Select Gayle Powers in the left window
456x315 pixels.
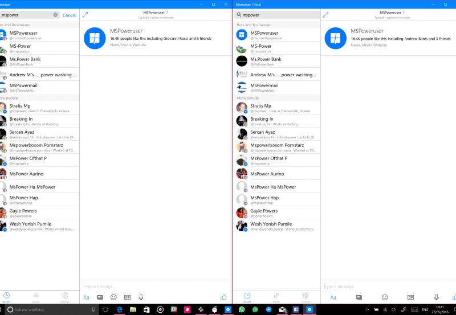pos(39,212)
